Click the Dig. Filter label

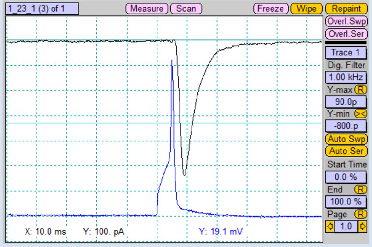click(x=346, y=65)
